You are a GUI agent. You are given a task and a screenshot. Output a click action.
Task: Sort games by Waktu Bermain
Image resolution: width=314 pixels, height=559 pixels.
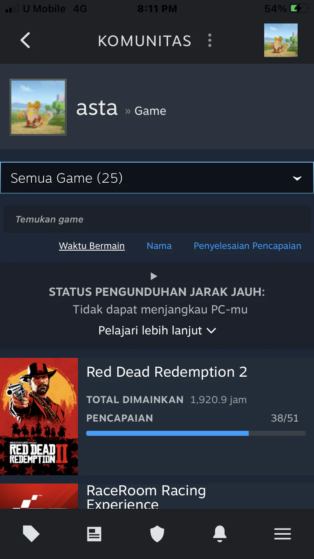coord(92,246)
